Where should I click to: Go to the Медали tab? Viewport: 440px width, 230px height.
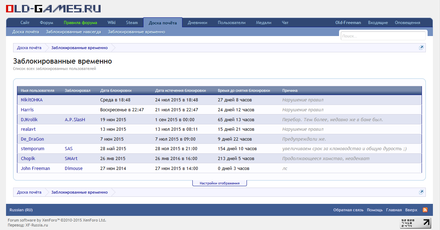click(x=264, y=23)
